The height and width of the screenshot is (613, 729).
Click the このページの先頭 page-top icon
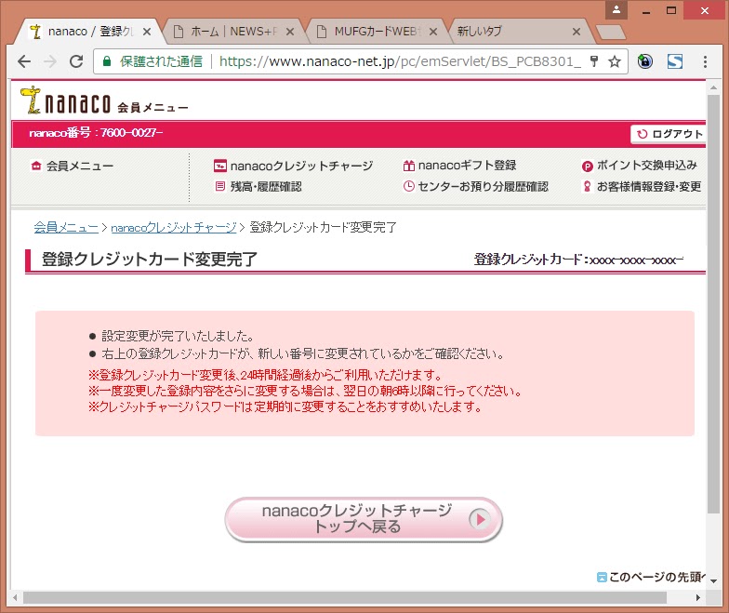[x=602, y=577]
